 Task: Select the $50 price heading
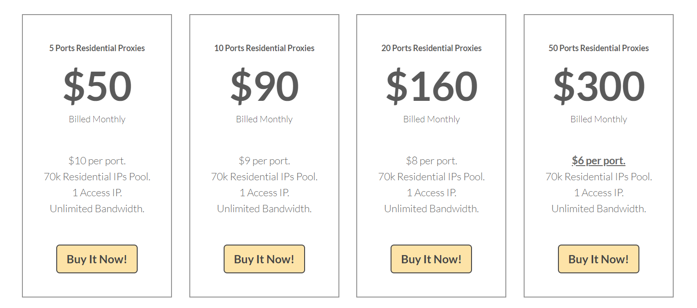[97, 86]
